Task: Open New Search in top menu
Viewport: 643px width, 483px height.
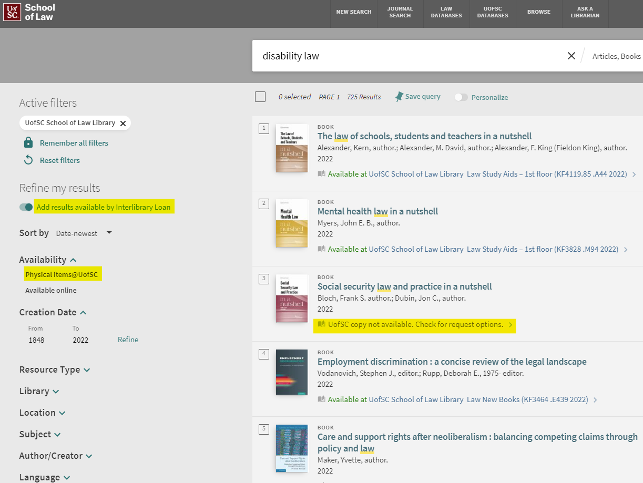Action: click(x=354, y=12)
